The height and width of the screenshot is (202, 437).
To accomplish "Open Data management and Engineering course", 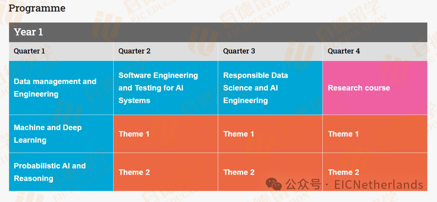I will [x=61, y=88].
